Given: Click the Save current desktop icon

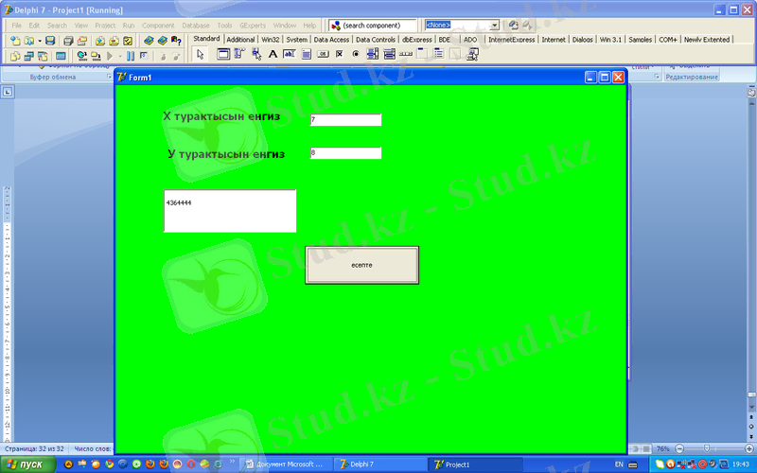Looking at the screenshot, I should coord(513,26).
